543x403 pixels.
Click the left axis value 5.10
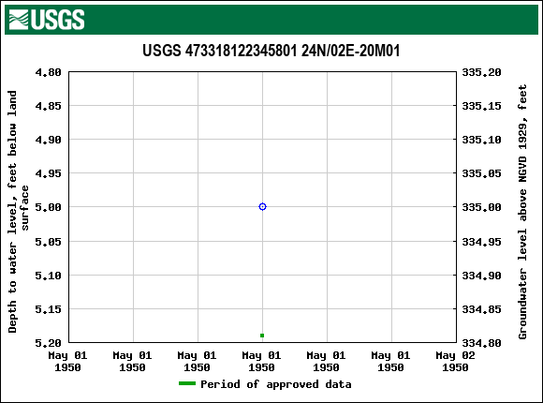(48, 276)
